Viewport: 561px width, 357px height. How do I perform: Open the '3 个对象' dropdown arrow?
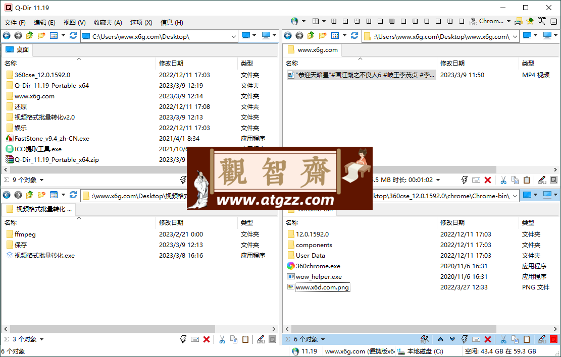pos(41,339)
